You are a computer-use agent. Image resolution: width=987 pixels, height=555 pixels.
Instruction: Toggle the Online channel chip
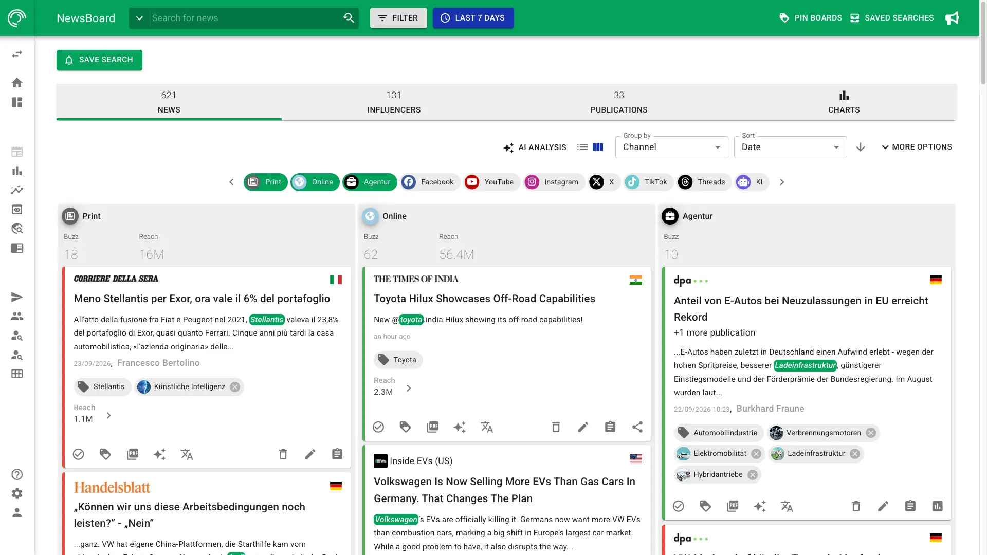coord(315,182)
